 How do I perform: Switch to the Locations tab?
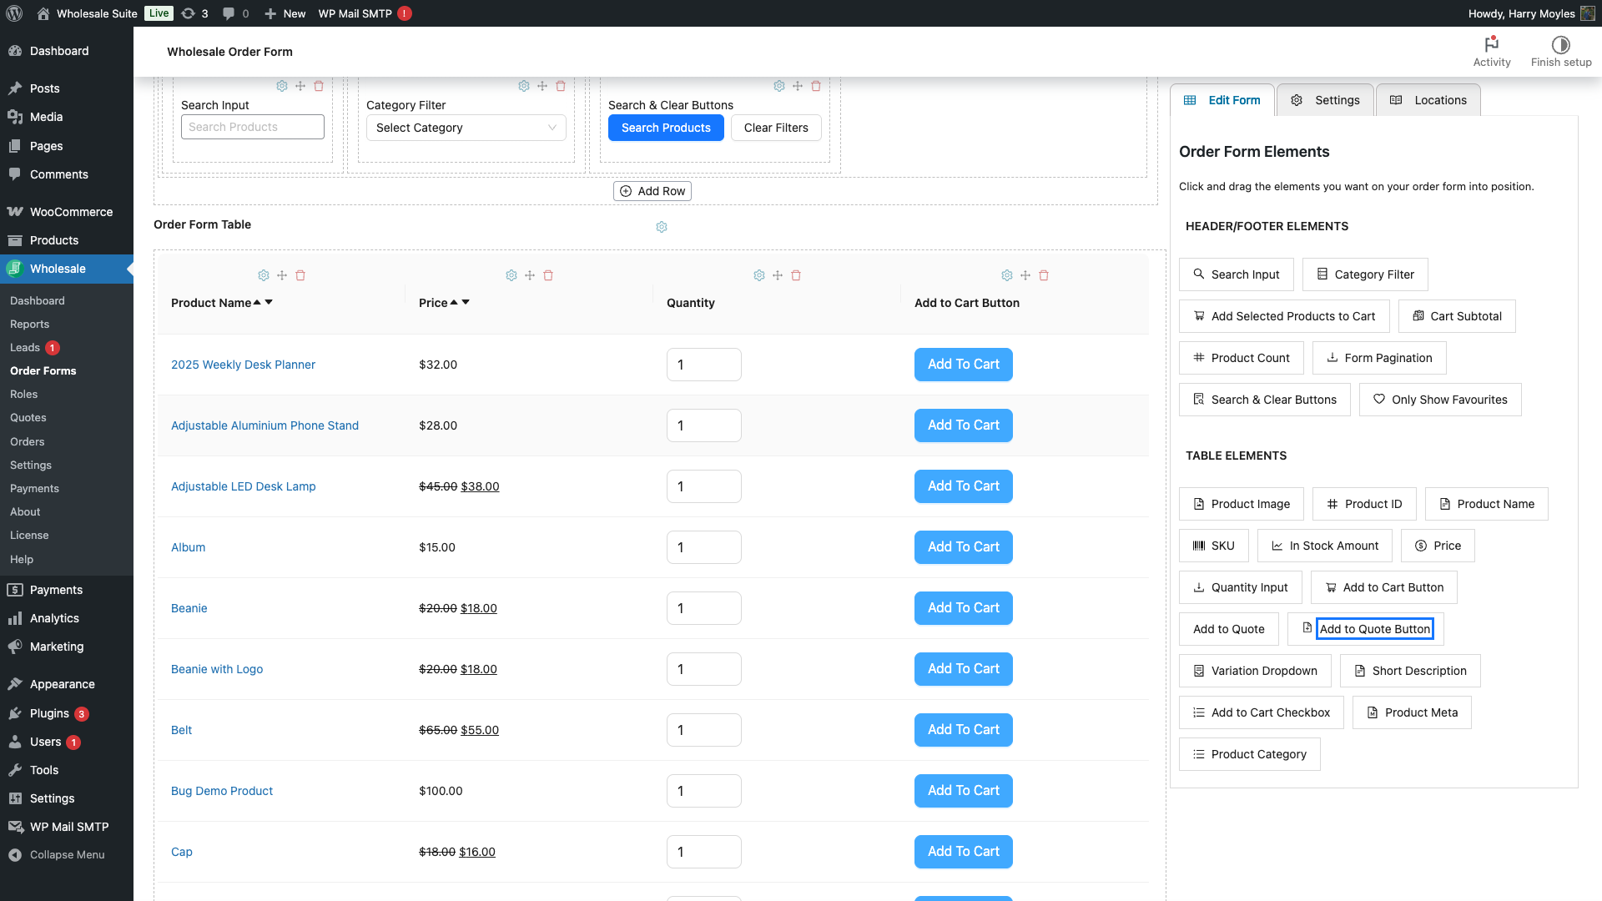[1428, 100]
